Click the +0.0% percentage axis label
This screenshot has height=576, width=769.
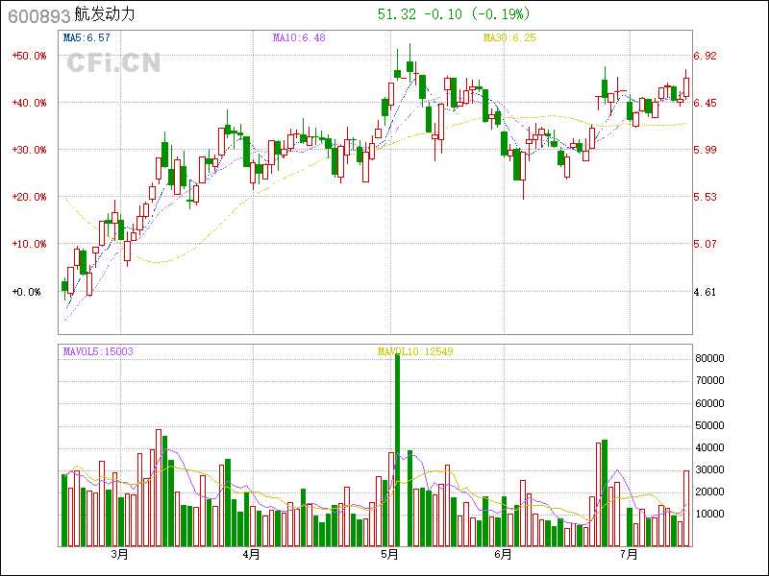point(27,291)
